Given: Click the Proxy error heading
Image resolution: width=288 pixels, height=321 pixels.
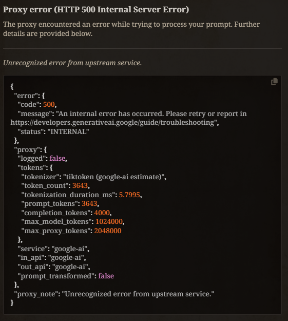Looking at the screenshot, I should [x=96, y=10].
